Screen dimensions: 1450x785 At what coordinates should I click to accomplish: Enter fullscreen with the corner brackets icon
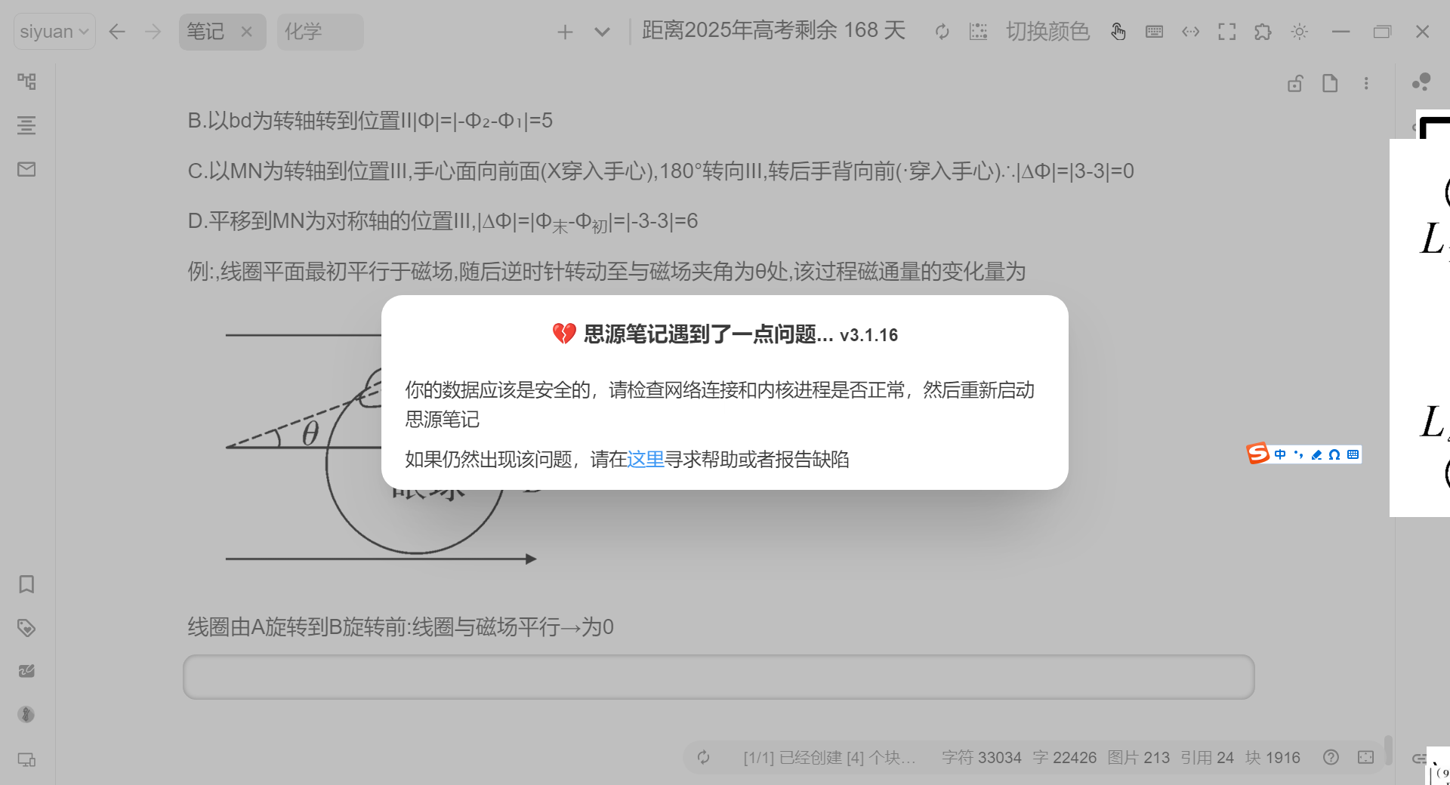click(1226, 32)
